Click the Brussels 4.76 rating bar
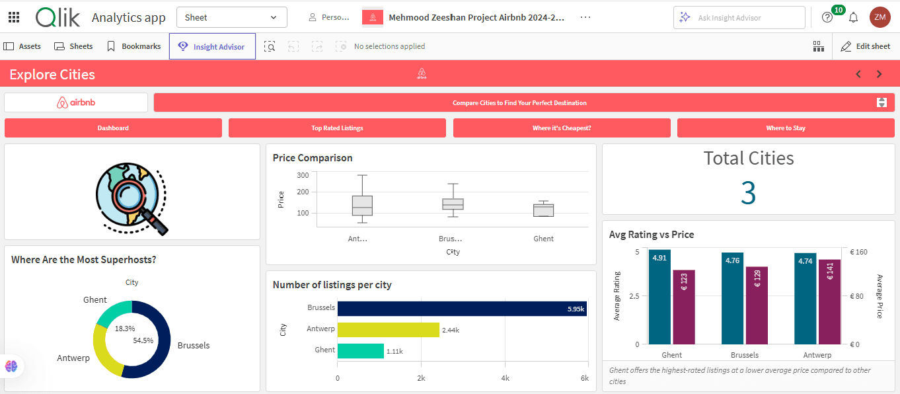The image size is (900, 394). point(732,298)
